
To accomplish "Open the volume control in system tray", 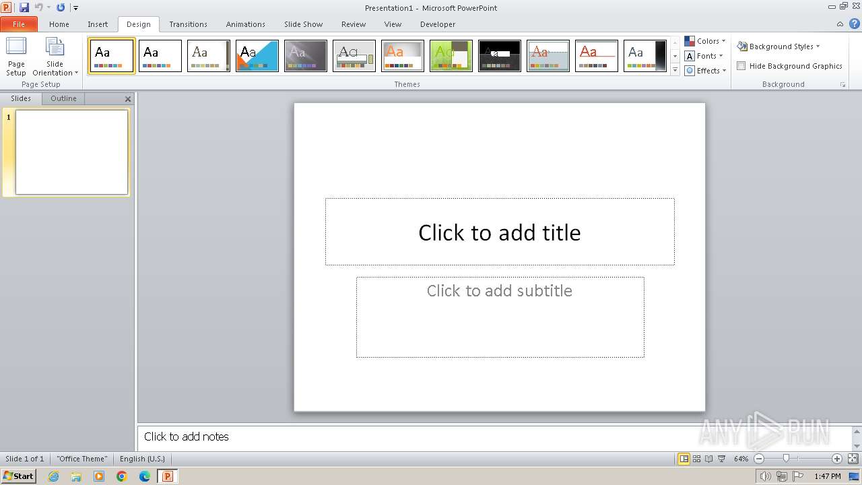I will pos(765,476).
